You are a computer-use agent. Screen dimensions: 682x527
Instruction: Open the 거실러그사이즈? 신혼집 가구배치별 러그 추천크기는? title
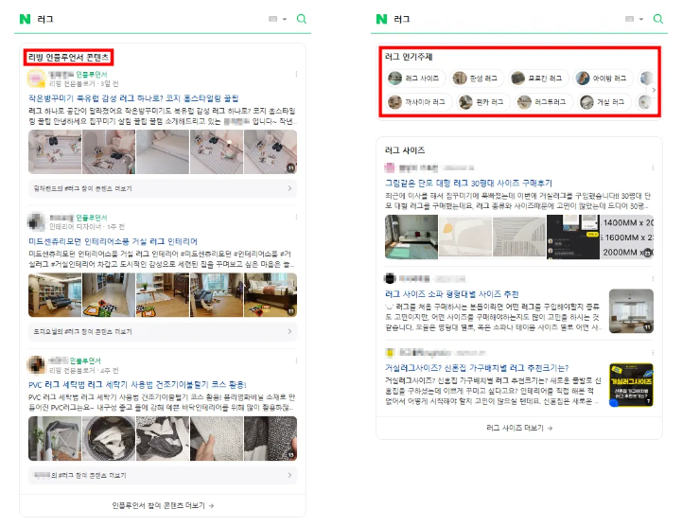click(477, 368)
